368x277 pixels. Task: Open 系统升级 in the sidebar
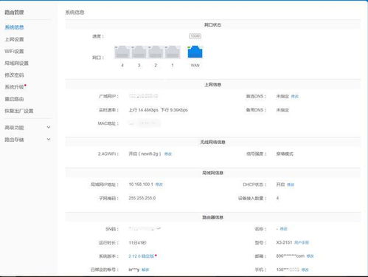click(14, 87)
